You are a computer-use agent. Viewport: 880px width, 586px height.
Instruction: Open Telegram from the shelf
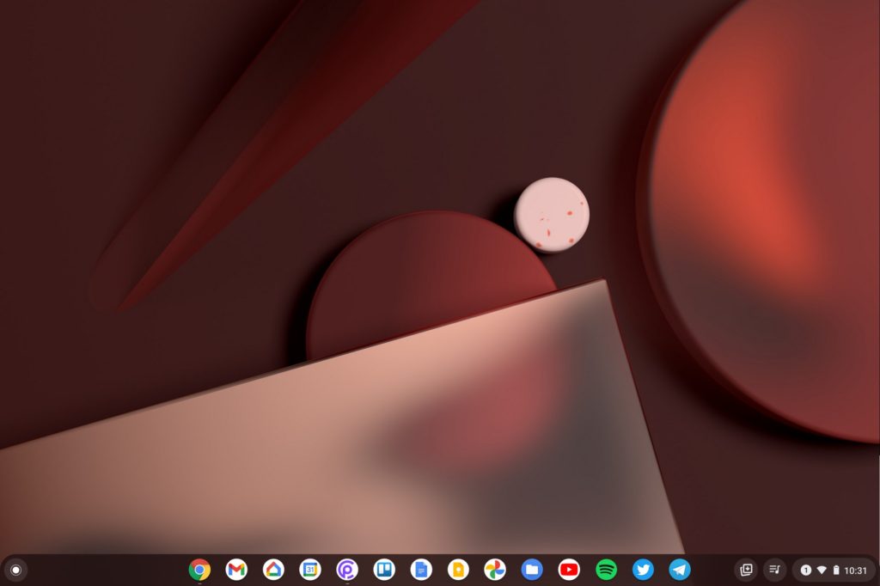click(680, 571)
